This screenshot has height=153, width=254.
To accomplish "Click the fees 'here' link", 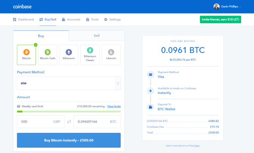I will pos(197,145).
